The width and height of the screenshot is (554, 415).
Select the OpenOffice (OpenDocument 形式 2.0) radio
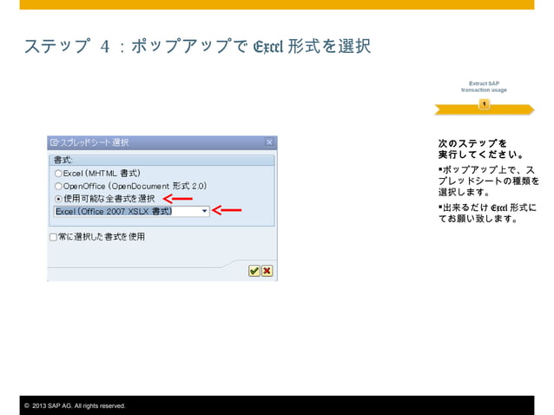pos(58,186)
